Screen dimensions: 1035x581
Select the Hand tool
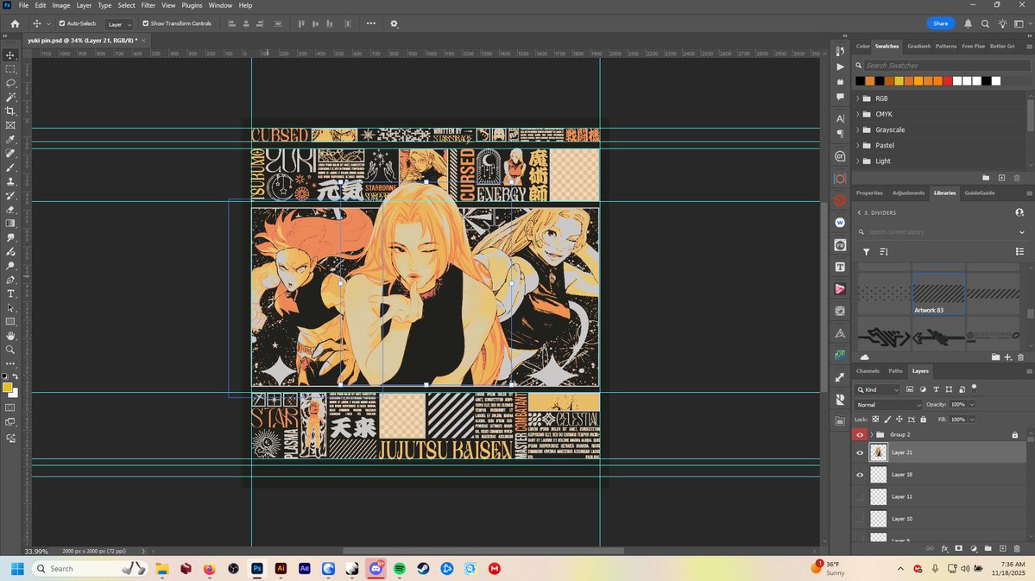click(x=10, y=336)
